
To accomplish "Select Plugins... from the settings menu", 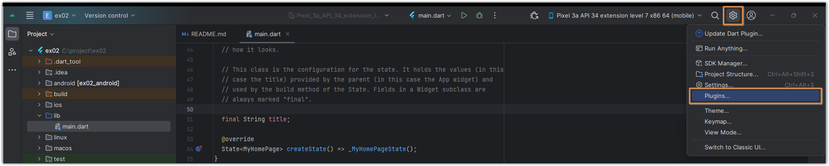I will coord(755,96).
